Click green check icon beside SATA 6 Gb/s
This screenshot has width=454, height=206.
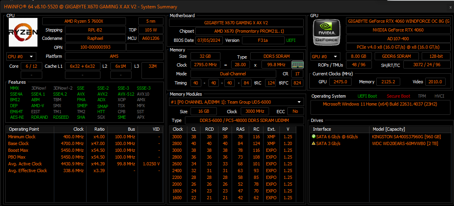pyautogui.click(x=314, y=137)
